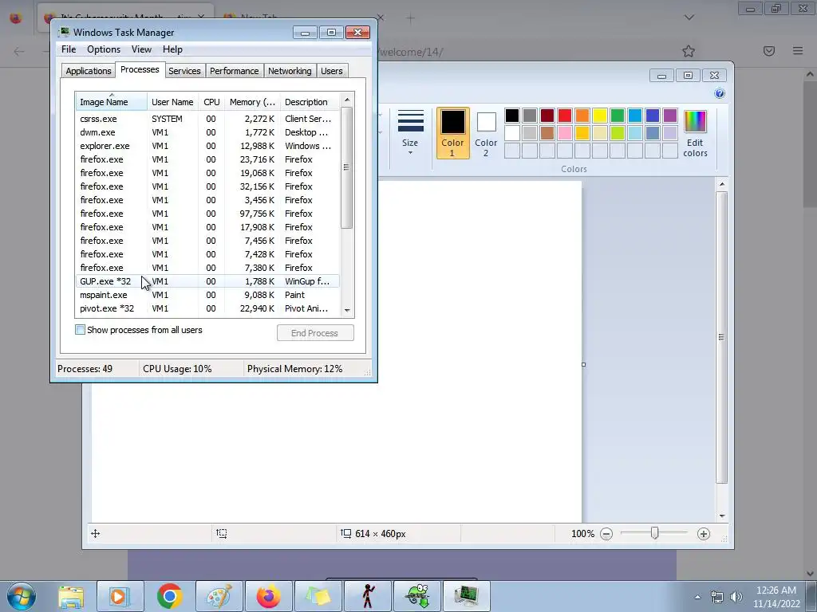Image resolution: width=817 pixels, height=612 pixels.
Task: Open the Windows Start menu orb
Action: coord(21,596)
